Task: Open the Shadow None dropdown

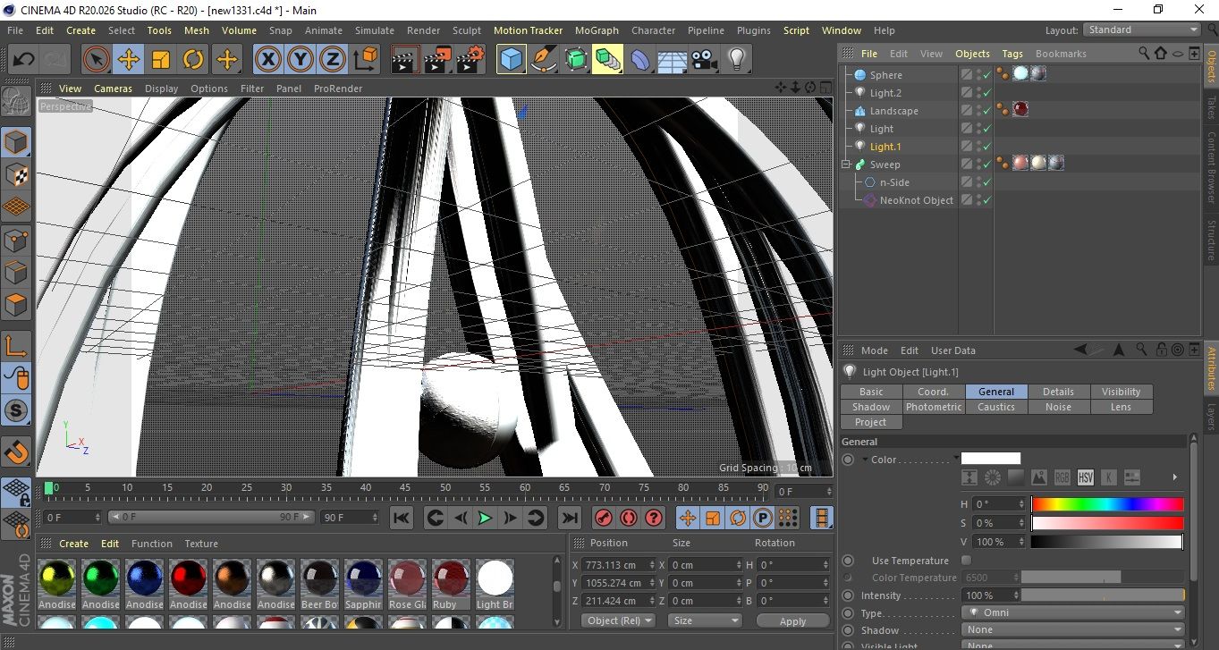Action: coord(1073,630)
